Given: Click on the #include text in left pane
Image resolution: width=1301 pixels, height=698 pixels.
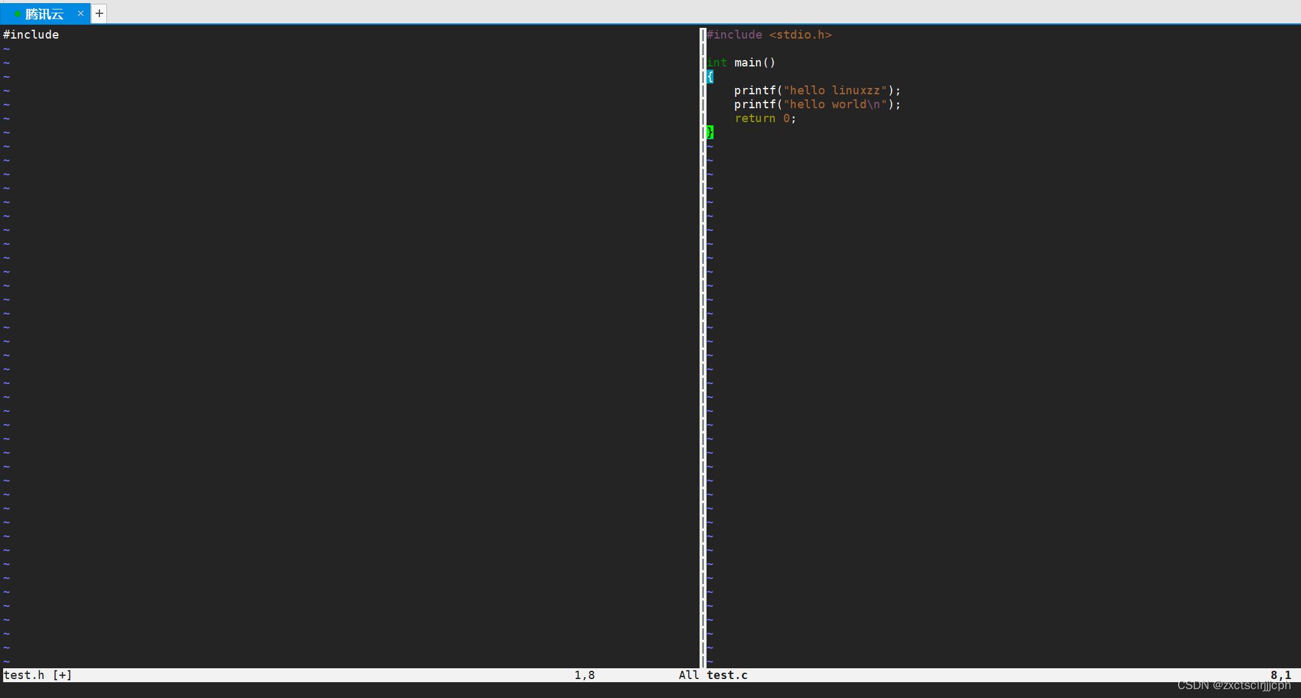Looking at the screenshot, I should 31,34.
